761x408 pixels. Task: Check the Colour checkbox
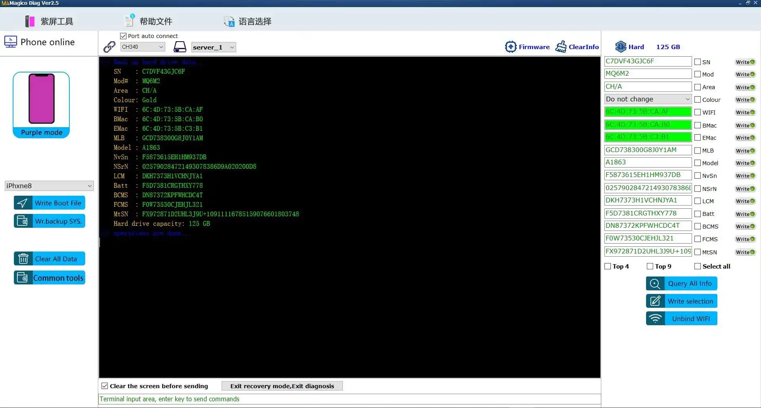click(698, 99)
